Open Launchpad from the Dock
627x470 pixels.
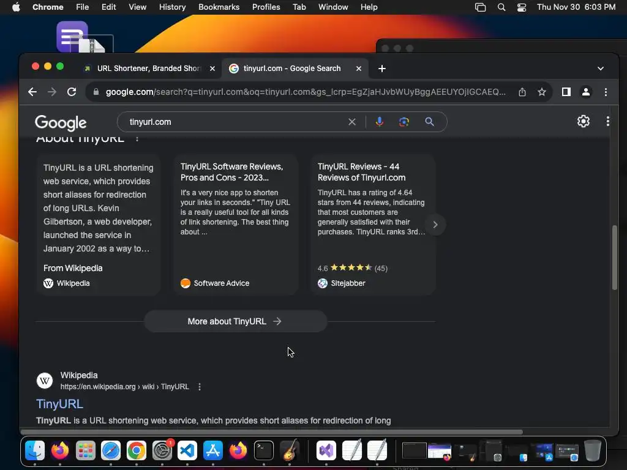pos(86,450)
